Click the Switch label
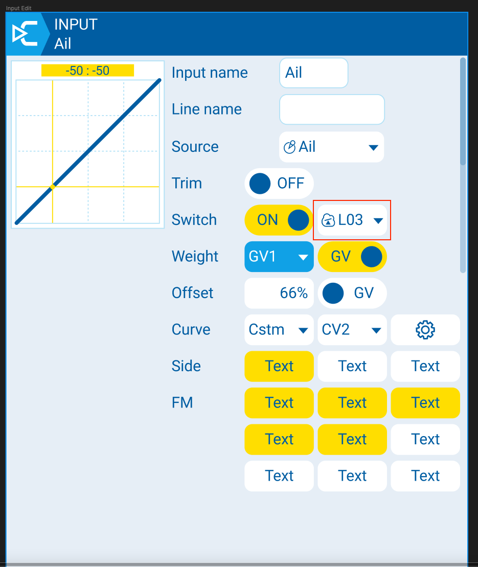Screen dimensions: 478x567 pyautogui.click(x=194, y=220)
